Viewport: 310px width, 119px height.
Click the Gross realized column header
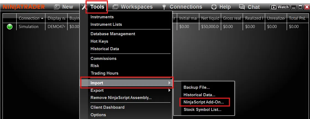[x=232, y=18]
